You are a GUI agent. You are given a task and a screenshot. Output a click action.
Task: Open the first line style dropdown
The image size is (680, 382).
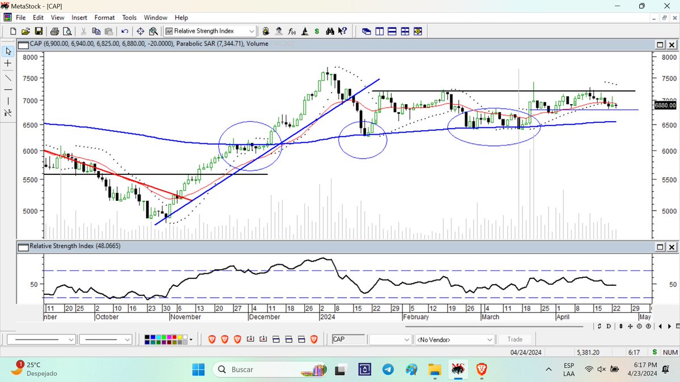tap(71, 340)
